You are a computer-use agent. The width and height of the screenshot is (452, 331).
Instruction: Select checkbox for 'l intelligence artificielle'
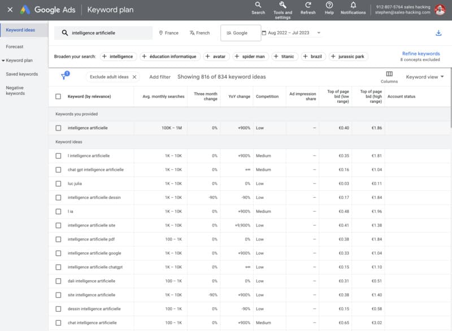point(58,156)
